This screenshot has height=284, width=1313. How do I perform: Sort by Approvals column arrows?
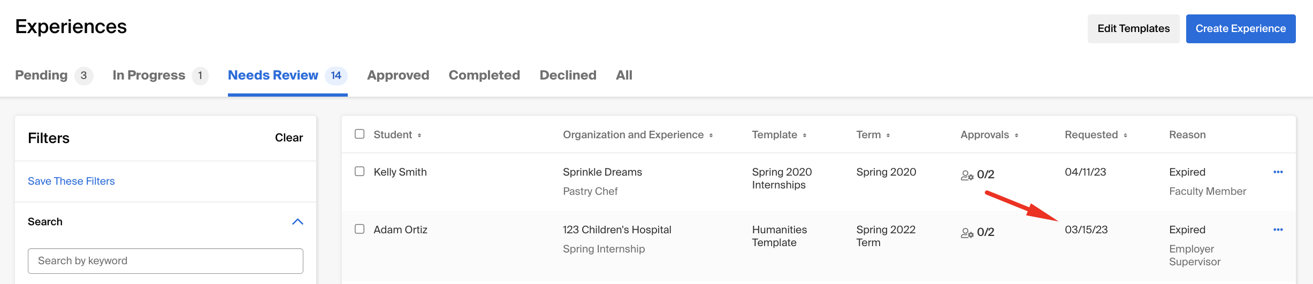click(x=1016, y=136)
